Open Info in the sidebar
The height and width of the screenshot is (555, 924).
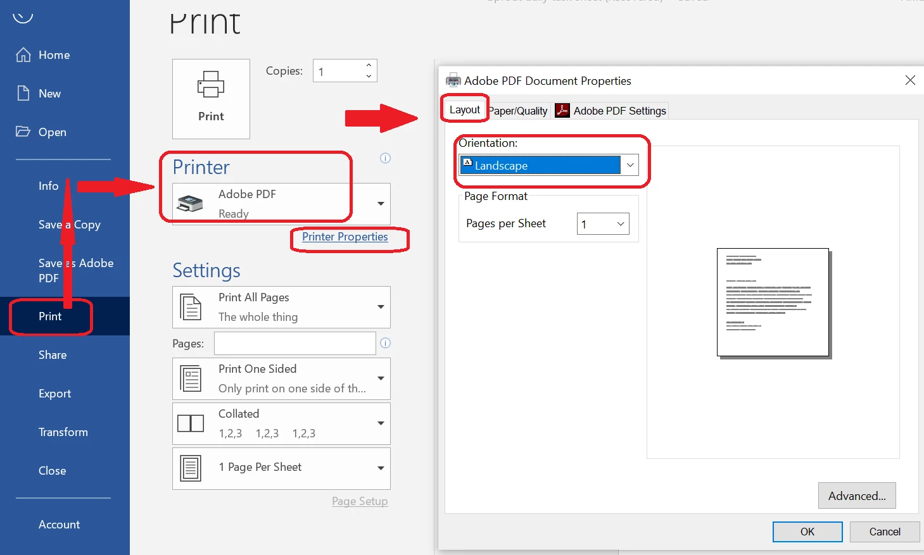48,186
